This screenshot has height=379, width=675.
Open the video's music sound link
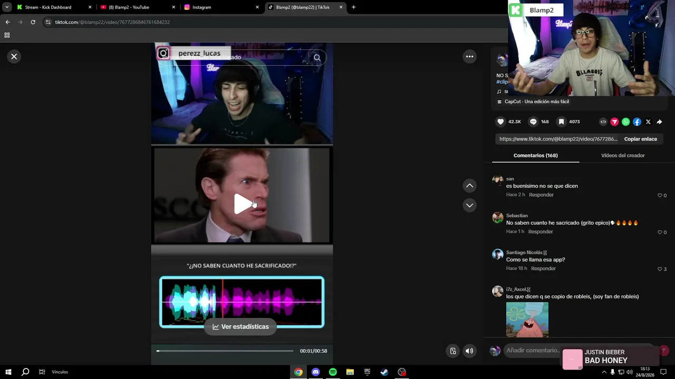502,92
